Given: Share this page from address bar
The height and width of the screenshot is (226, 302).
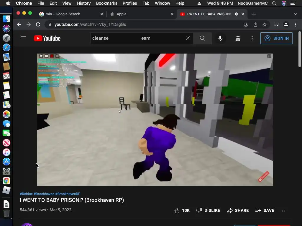Looking at the screenshot, I should (x=255, y=24).
